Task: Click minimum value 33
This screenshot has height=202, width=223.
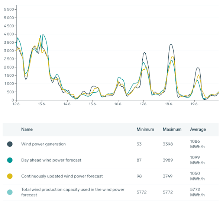Action: tap(139, 144)
